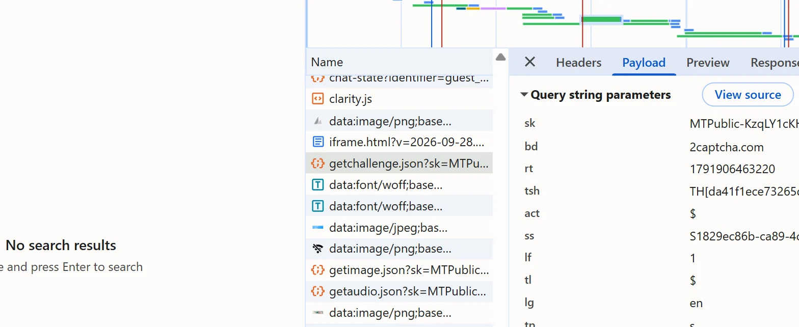Click the bd parameter value 2captcha.com
Screen dimensions: 799x327
[x=727, y=147]
